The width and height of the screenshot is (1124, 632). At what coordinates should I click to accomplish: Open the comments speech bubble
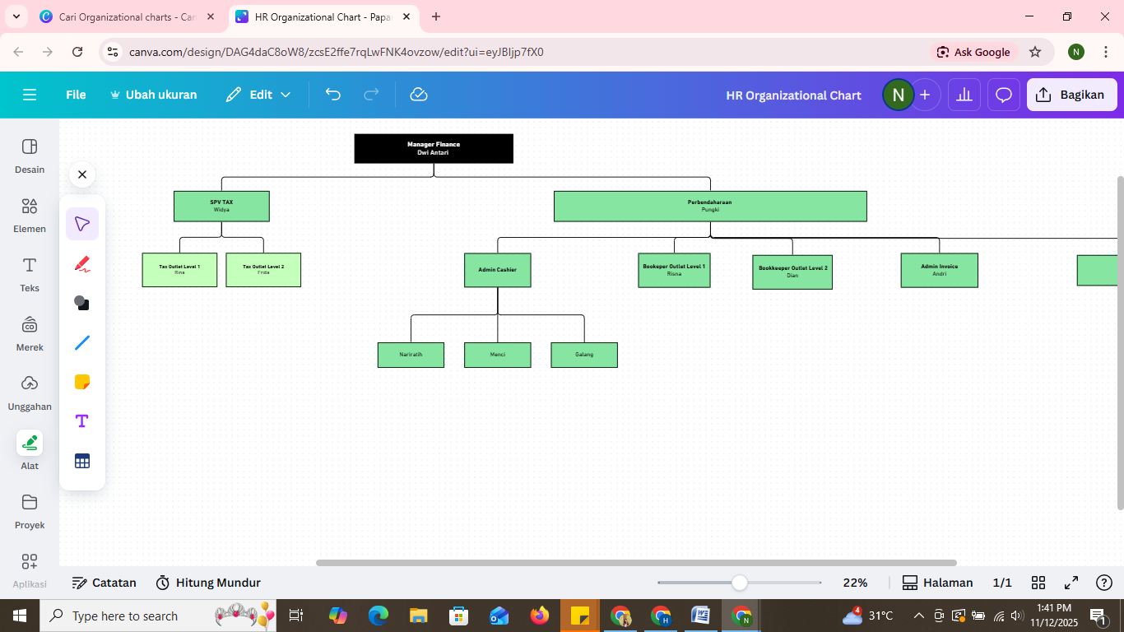point(1004,95)
